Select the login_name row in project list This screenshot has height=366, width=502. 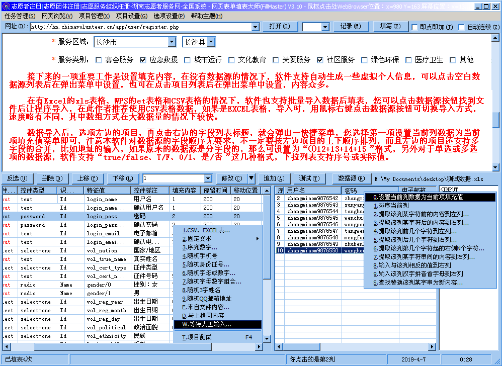coord(133,199)
